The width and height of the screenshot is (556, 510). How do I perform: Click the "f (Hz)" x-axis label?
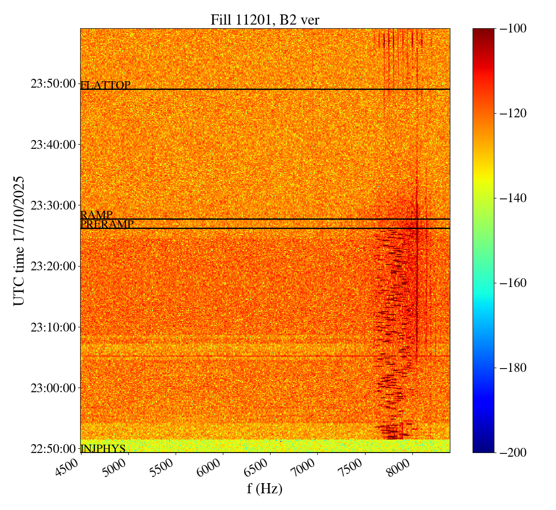(x=265, y=488)
